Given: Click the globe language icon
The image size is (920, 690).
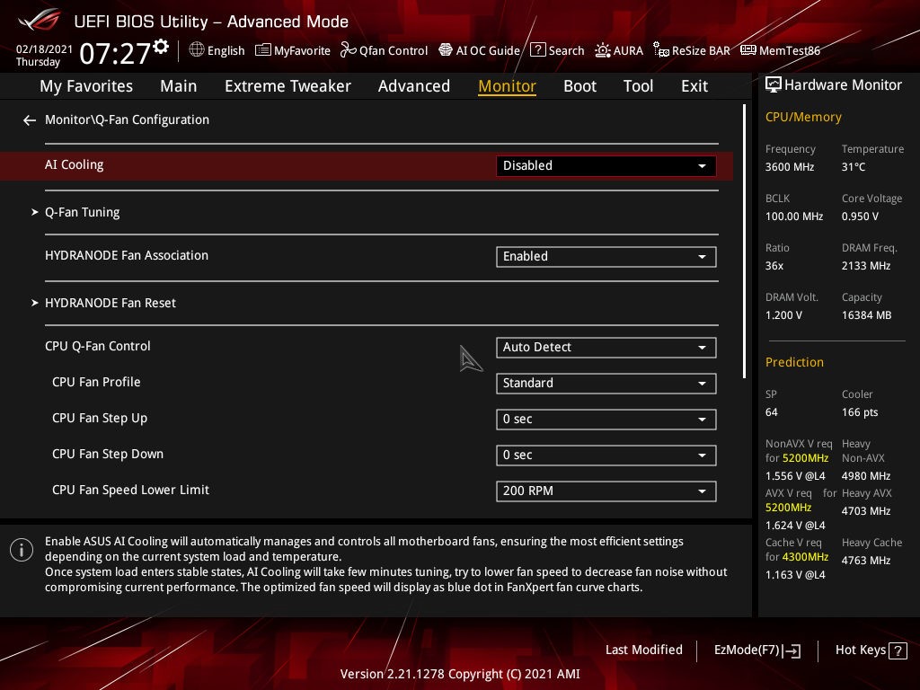Looking at the screenshot, I should [197, 50].
